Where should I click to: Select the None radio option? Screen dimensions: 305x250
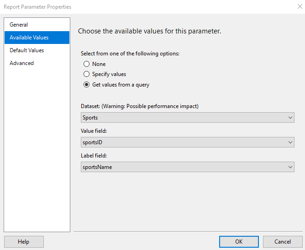click(86, 64)
